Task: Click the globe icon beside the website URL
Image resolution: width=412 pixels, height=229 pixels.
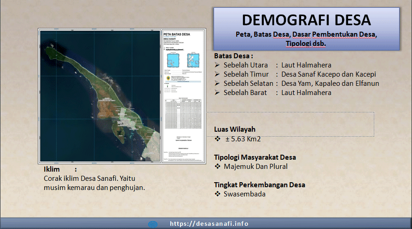Action: pos(153,224)
